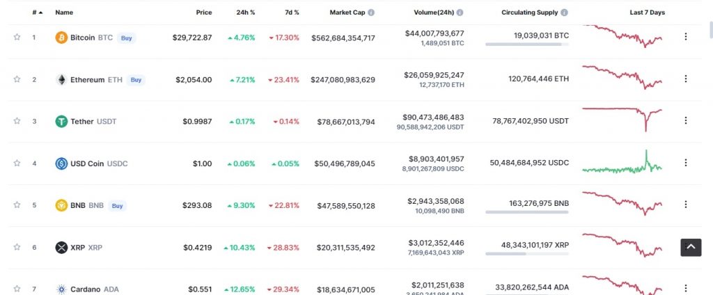
Task: Star Cardano to add to watchlist
Action: tap(17, 289)
